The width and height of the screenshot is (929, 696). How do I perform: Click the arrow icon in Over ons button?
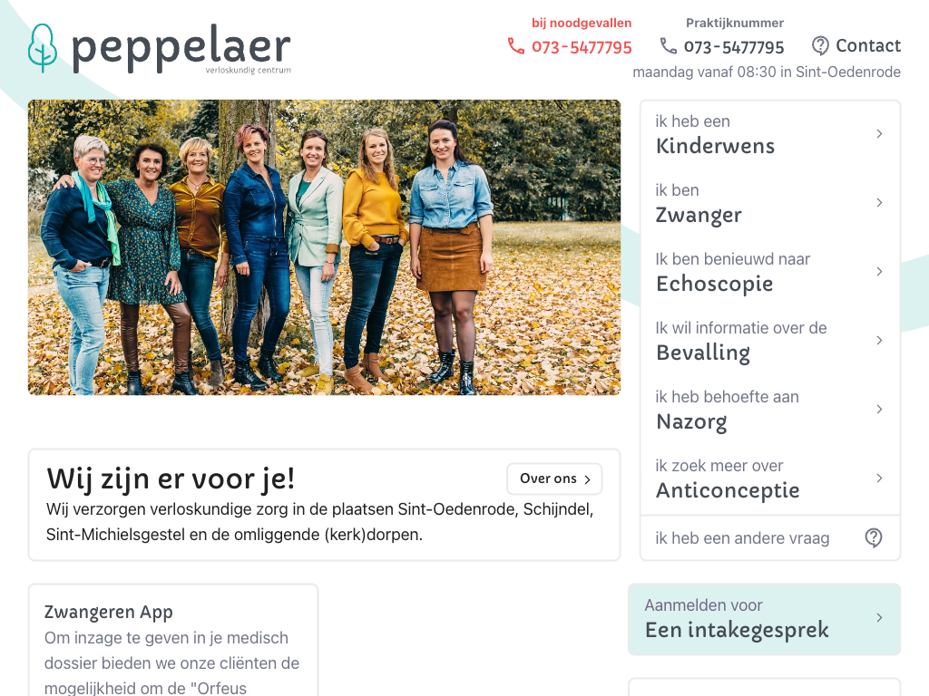click(x=587, y=479)
